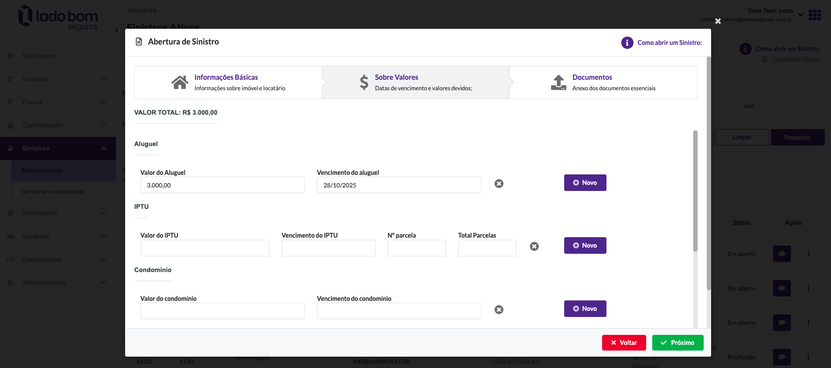This screenshot has height=368, width=831.
Task: Open chat icon in third Em aberto row
Action: point(782,323)
